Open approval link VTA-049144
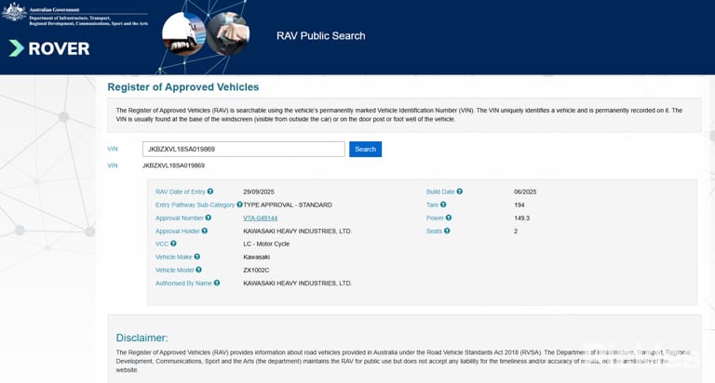The height and width of the screenshot is (383, 715). (x=261, y=218)
